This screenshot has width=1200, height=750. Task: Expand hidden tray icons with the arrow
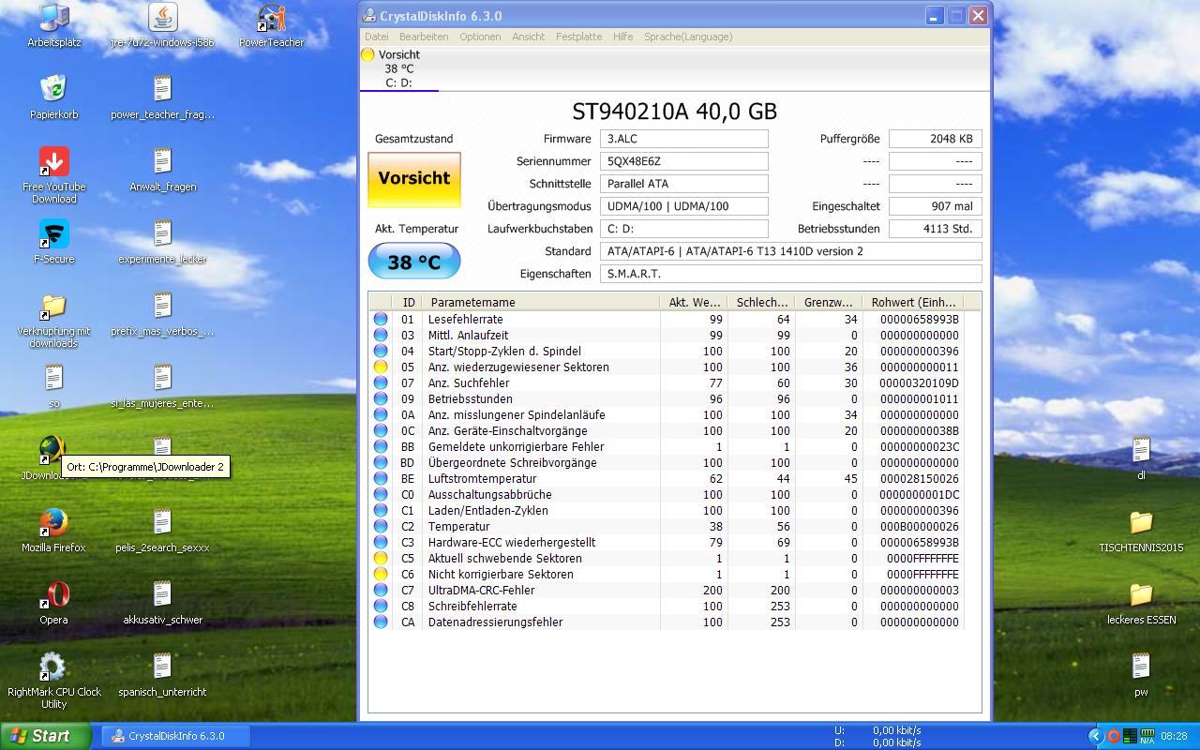(x=1095, y=736)
